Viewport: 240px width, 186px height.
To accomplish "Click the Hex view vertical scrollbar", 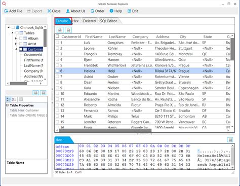I will (232, 156).
